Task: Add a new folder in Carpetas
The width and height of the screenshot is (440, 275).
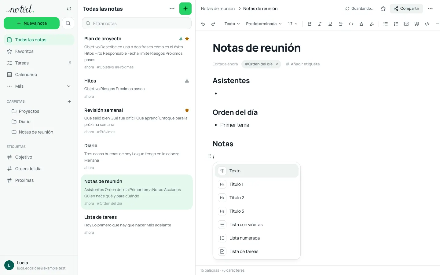Action: point(69,101)
